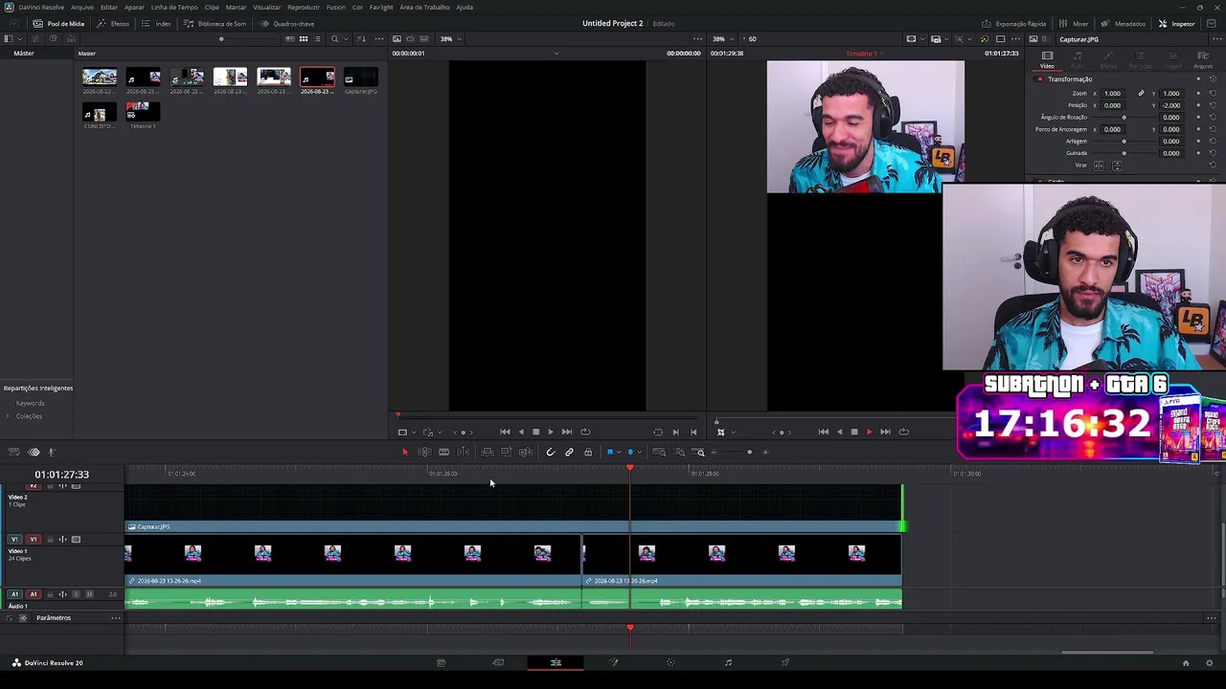This screenshot has height=689, width=1226.
Task: Open the Mixer panel
Action: [1074, 23]
